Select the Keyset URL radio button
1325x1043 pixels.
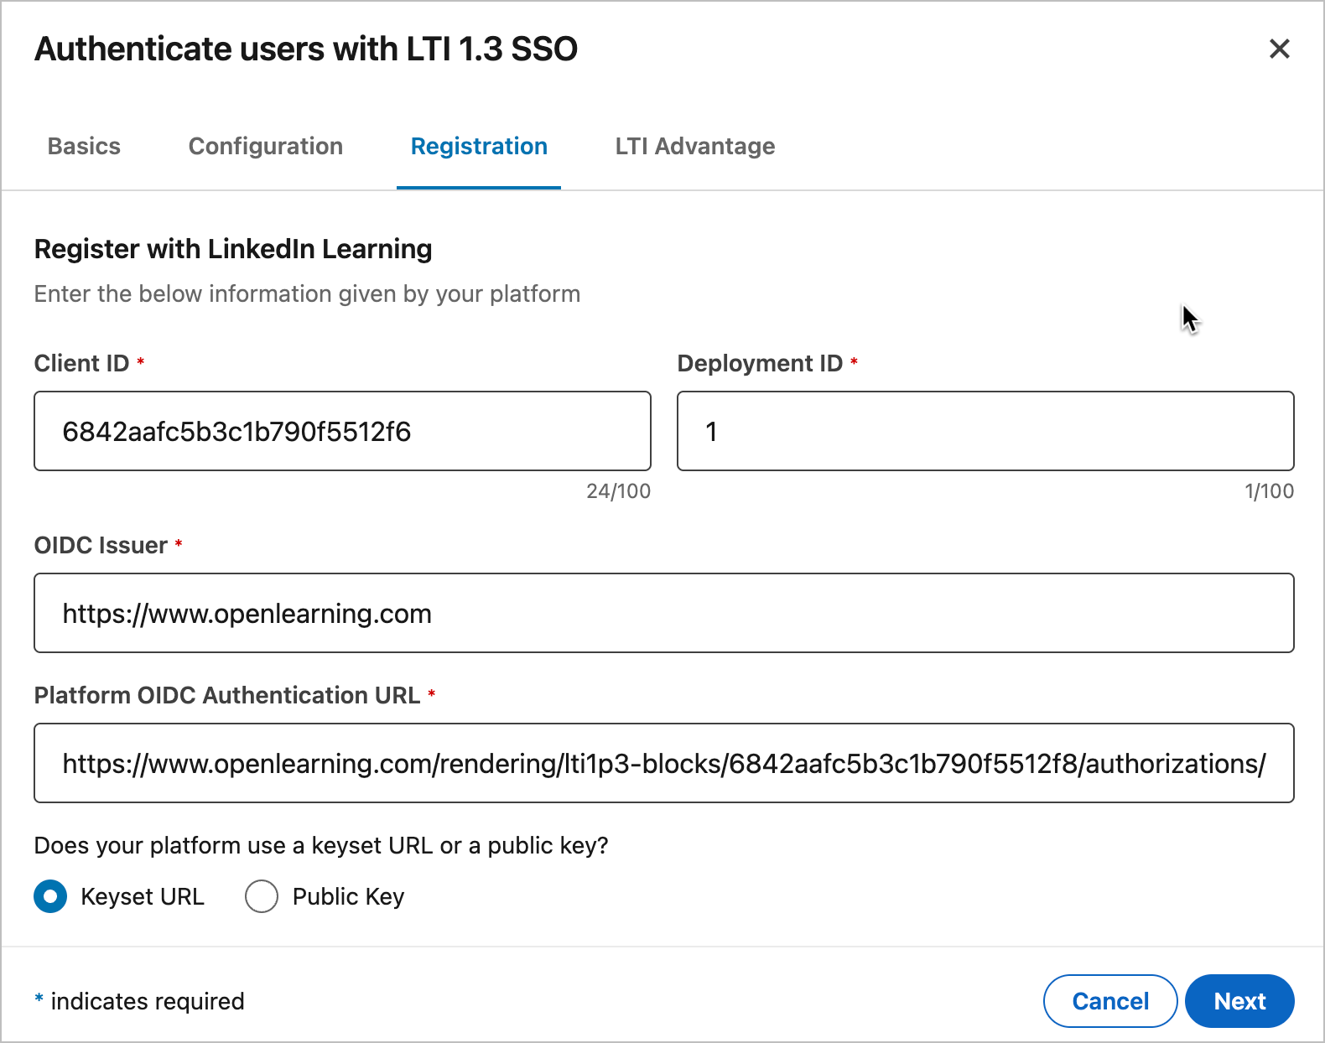[50, 896]
